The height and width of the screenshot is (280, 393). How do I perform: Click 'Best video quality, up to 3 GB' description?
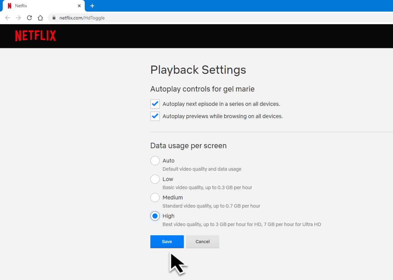click(x=242, y=224)
